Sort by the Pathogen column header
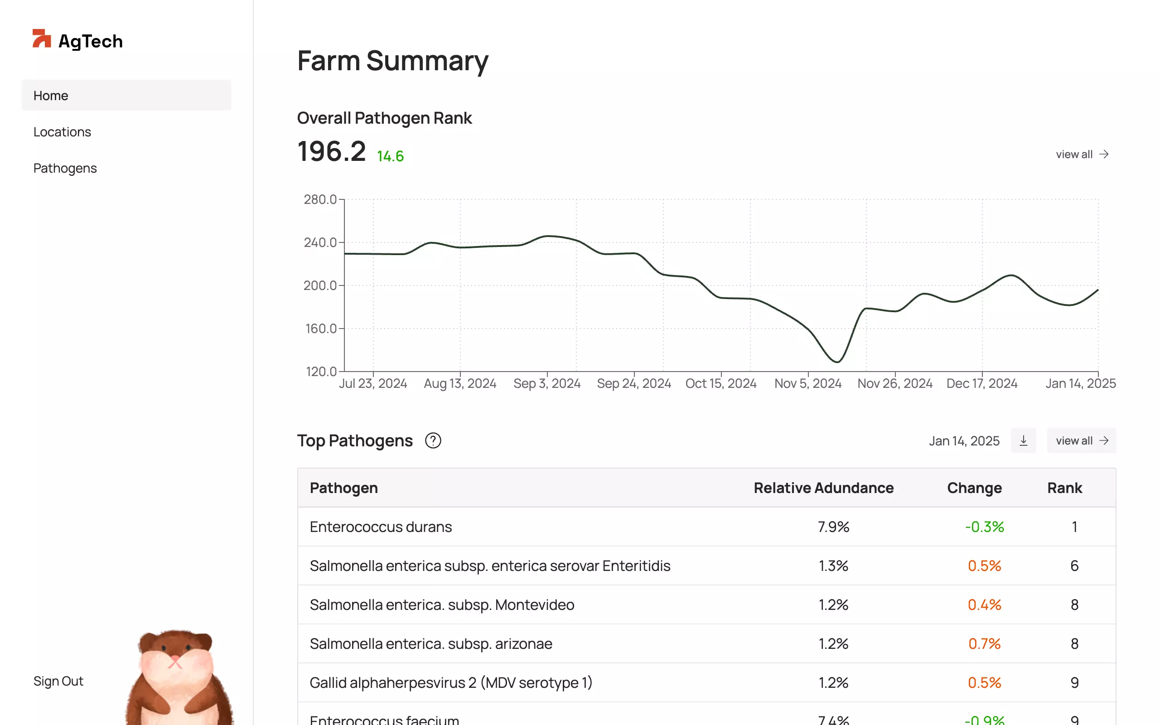 pyautogui.click(x=343, y=488)
